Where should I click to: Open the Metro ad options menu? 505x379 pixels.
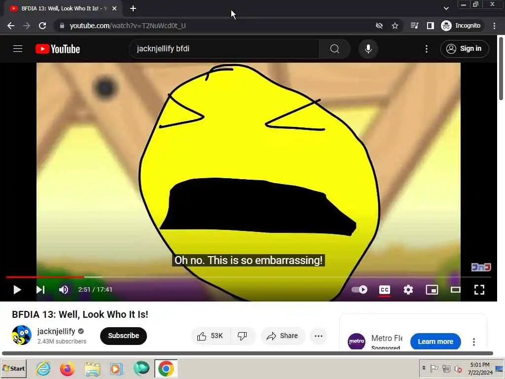[x=474, y=341]
